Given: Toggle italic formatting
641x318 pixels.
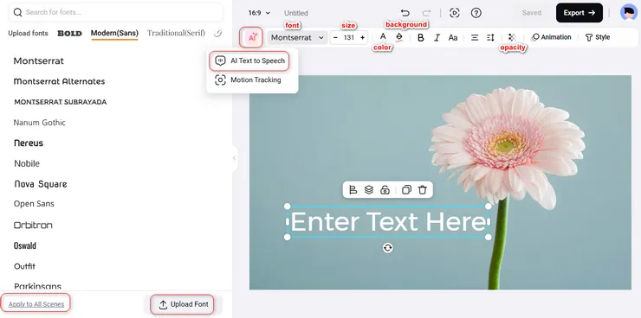Looking at the screenshot, I should (x=437, y=37).
